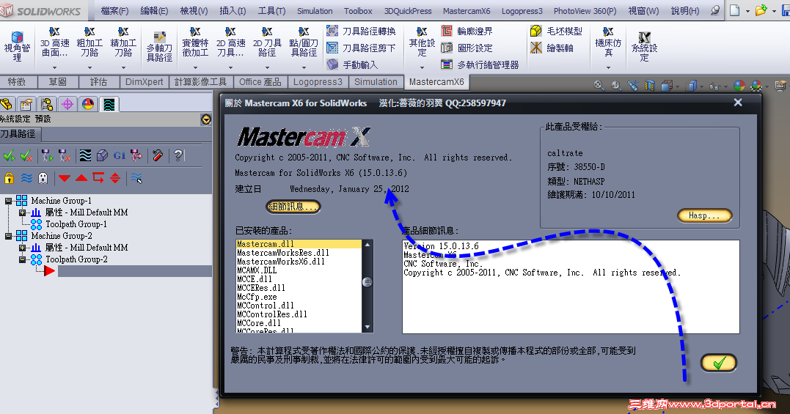
Task: Open 多執行緒管理器 multi-threading manager
Action: pos(480,64)
